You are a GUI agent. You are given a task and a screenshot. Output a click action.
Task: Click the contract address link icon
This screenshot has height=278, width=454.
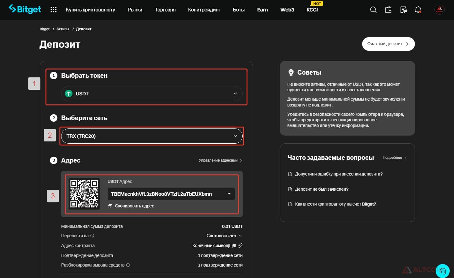240,245
